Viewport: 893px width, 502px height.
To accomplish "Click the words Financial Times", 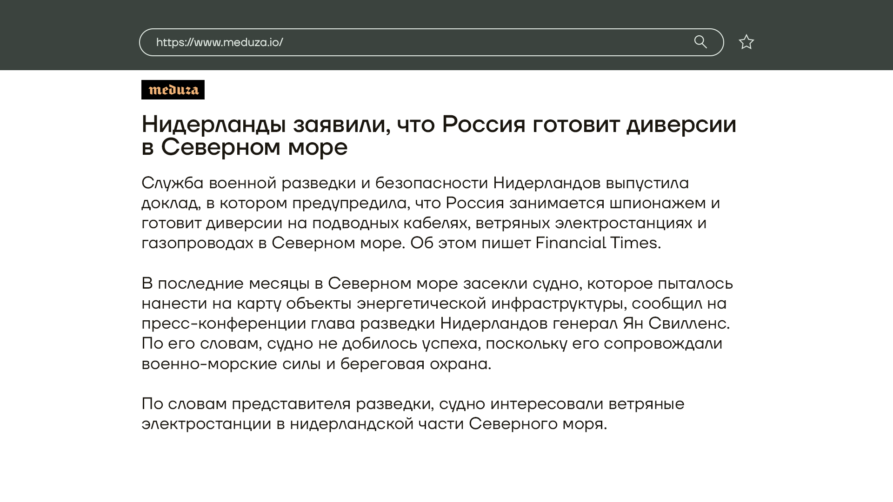I will pos(596,243).
